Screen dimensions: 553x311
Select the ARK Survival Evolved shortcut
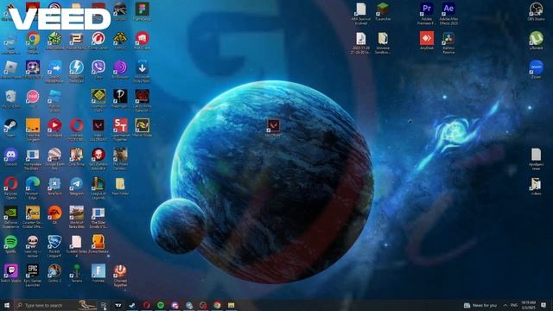[361, 10]
